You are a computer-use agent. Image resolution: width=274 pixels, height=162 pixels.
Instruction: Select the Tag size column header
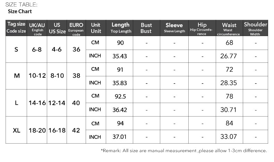click(x=16, y=28)
